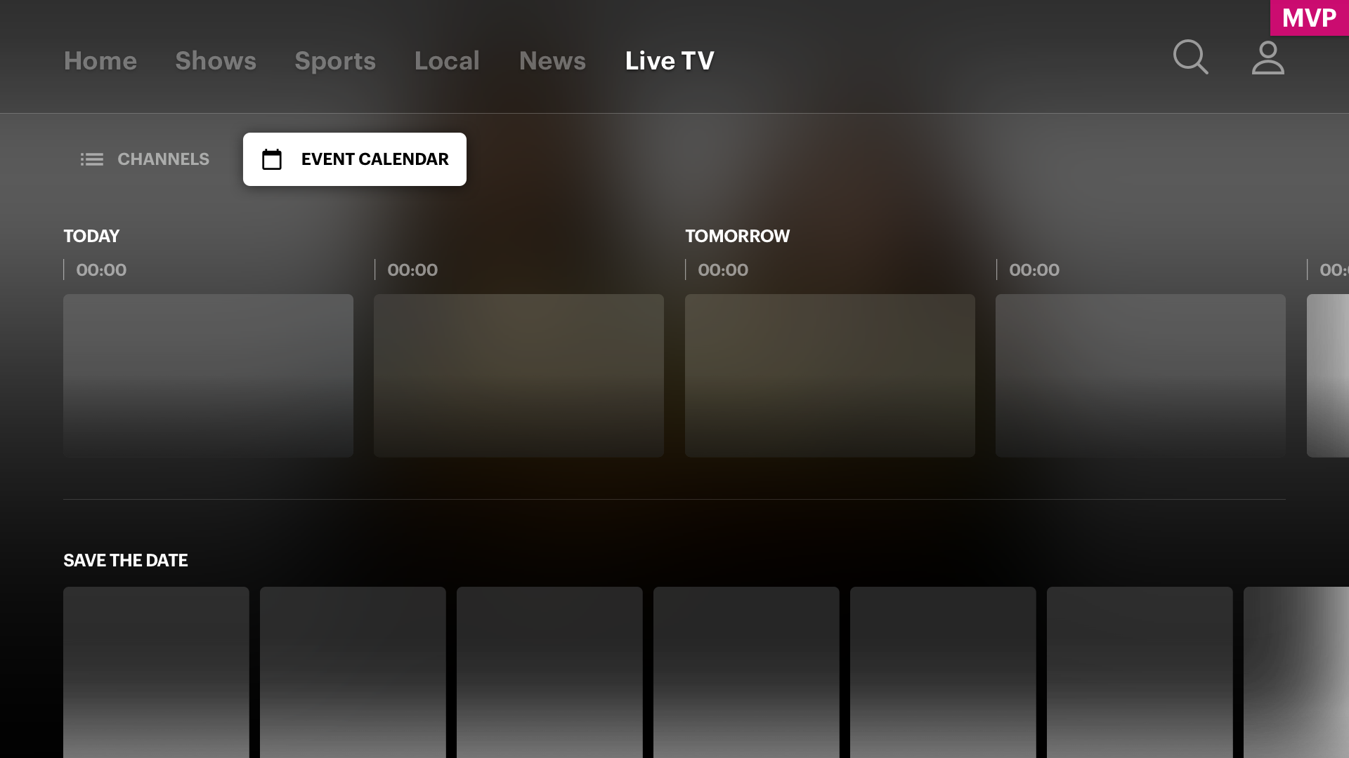Switch to the Channels list view
1349x758 pixels.
pyautogui.click(x=145, y=159)
